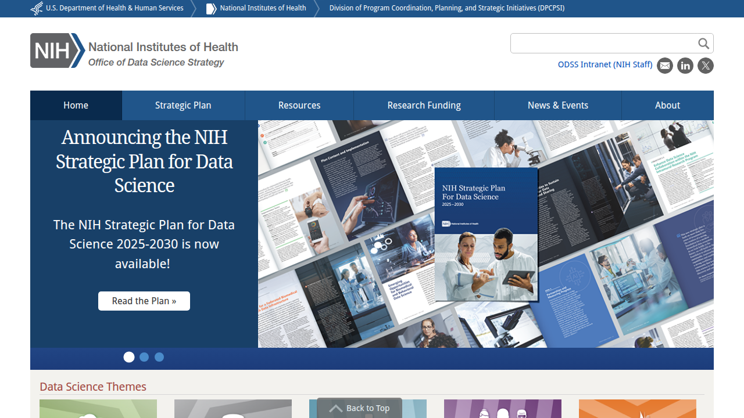Open U.S. Department of Health & Human Services link
Screen dimensions: 744x418
(115, 8)
